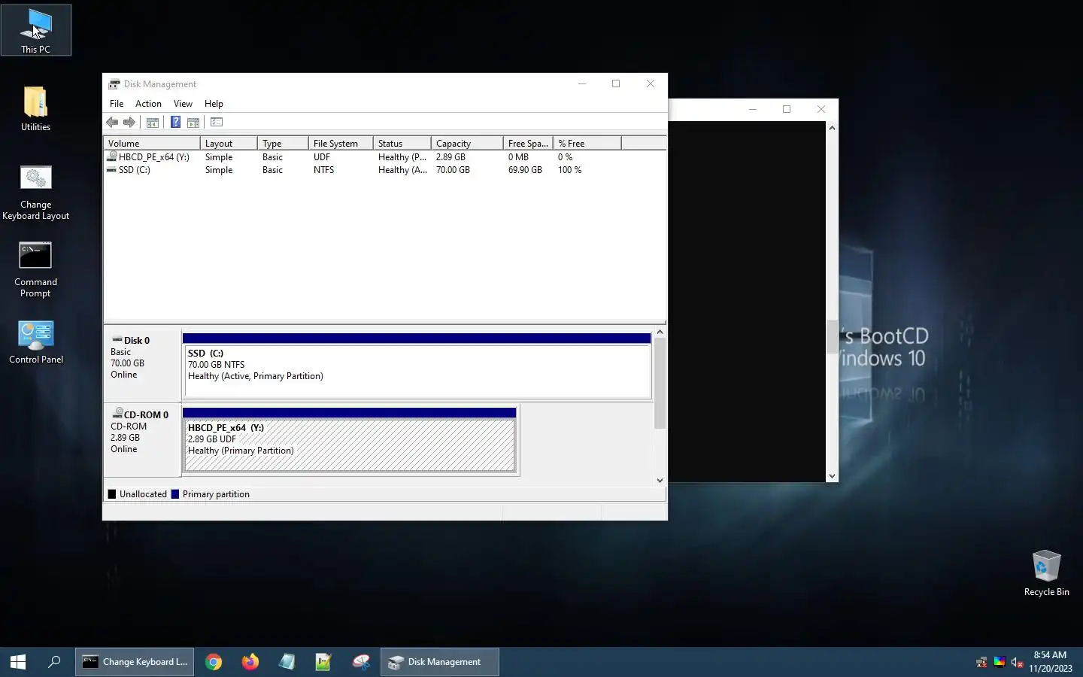
Task: Sort by the File System column header
Action: click(341, 143)
